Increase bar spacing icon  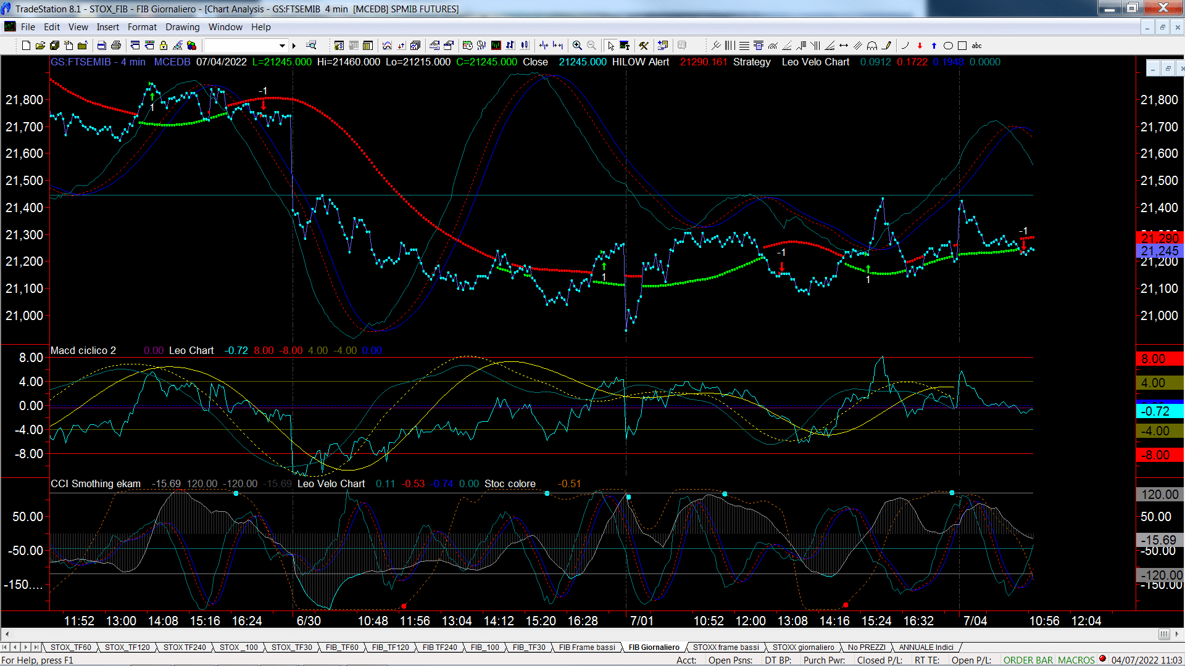(x=558, y=45)
